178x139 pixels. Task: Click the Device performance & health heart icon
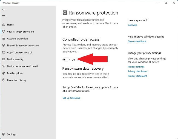tap(4, 66)
